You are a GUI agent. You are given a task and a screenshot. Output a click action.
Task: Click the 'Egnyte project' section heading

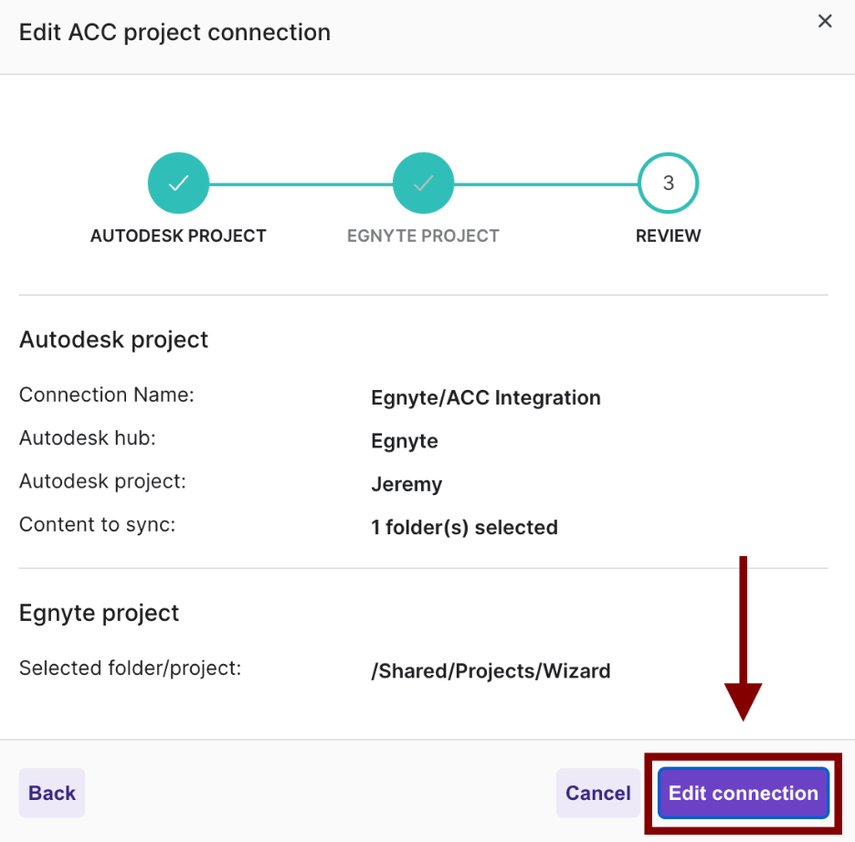100,613
